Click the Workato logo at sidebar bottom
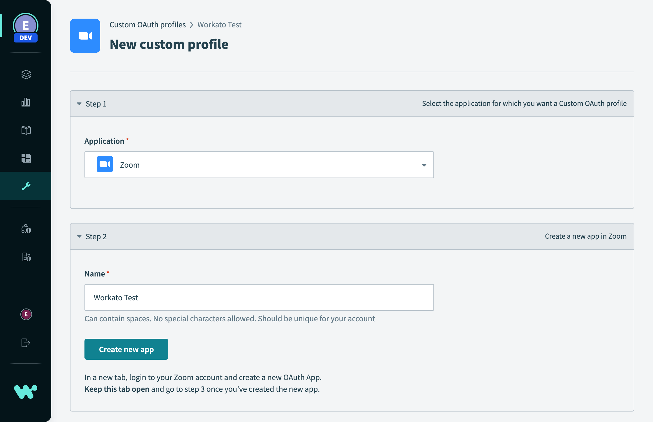Viewport: 653px width, 422px height. [x=26, y=391]
